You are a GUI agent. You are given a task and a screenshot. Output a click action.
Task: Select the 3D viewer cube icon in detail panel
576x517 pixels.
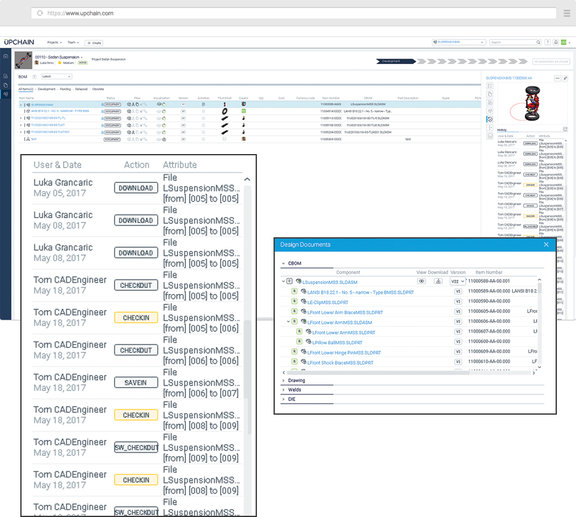[490, 110]
